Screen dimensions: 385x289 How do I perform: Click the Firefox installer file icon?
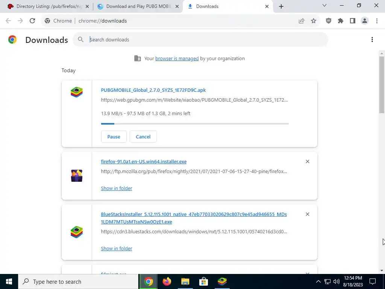click(x=77, y=176)
